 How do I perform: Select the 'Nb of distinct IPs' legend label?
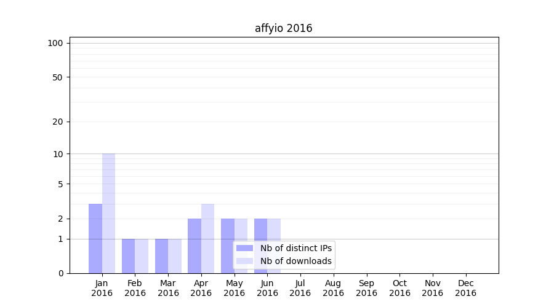tap(295, 248)
